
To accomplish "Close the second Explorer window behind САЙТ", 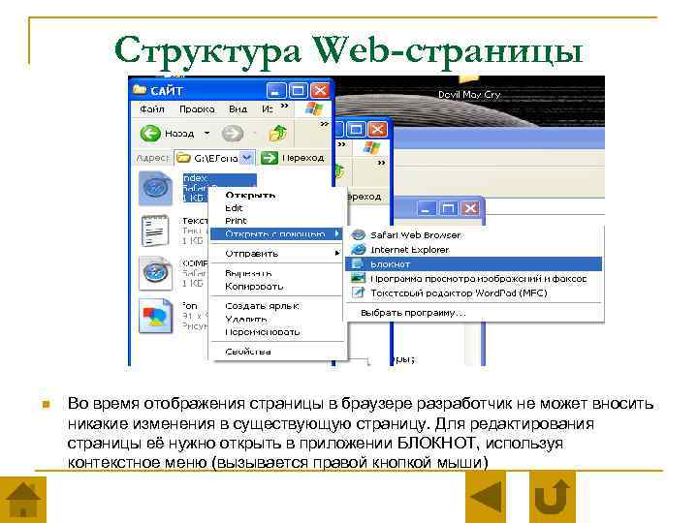I will (x=377, y=130).
